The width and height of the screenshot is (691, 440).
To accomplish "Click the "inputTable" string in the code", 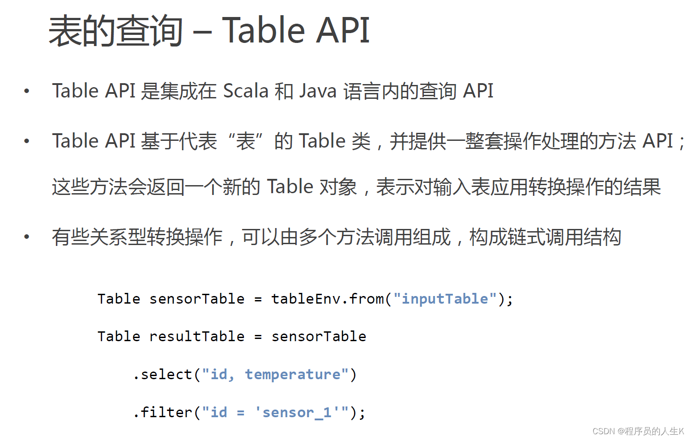I will coord(444,299).
